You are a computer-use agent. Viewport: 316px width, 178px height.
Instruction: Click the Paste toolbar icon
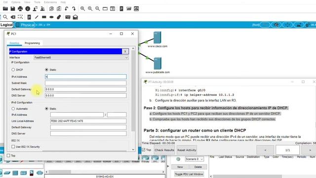(x=59, y=9)
